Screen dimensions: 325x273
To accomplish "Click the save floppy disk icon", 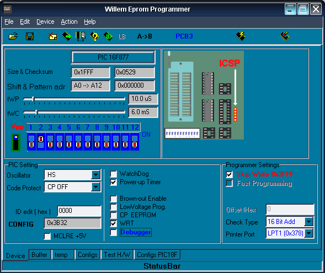I will point(30,36).
